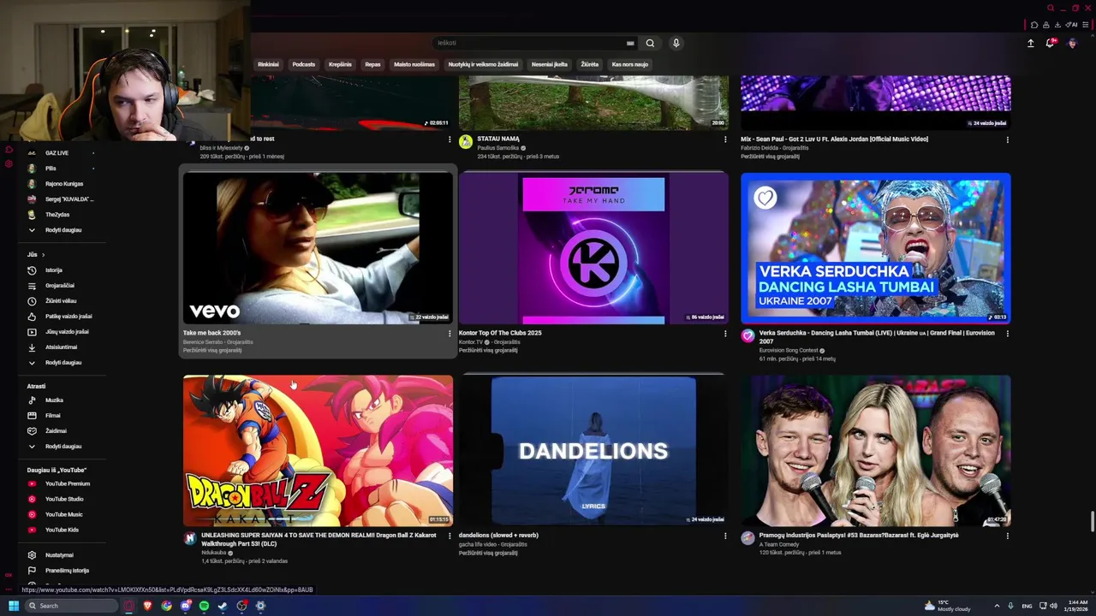Image resolution: width=1096 pixels, height=616 pixels.
Task: Select the Neseniai įkelta filter chip
Action: pos(549,64)
